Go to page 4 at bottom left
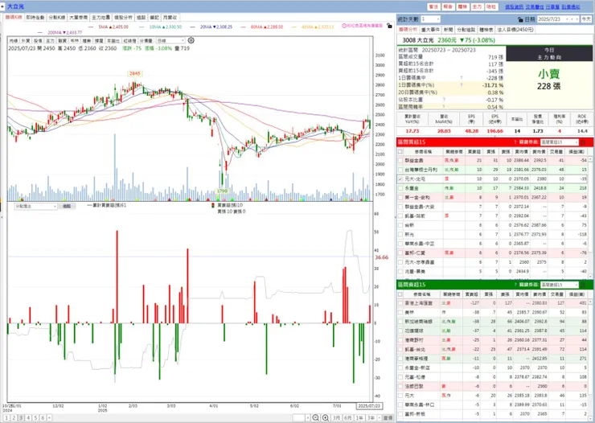This screenshot has height=423, width=595. tap(28, 417)
